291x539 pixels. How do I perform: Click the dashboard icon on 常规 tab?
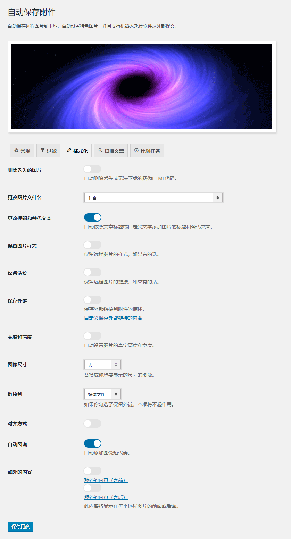(x=16, y=151)
